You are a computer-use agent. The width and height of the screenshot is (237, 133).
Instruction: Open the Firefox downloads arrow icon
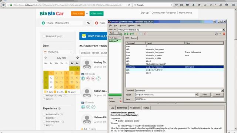pyautogui.click(x=193, y=5)
